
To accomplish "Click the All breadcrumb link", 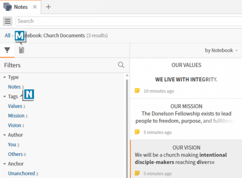I will (x=7, y=36).
